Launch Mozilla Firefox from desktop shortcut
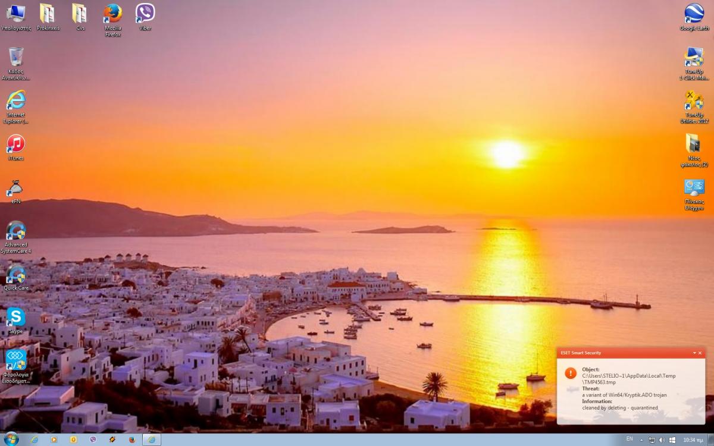 (x=112, y=20)
